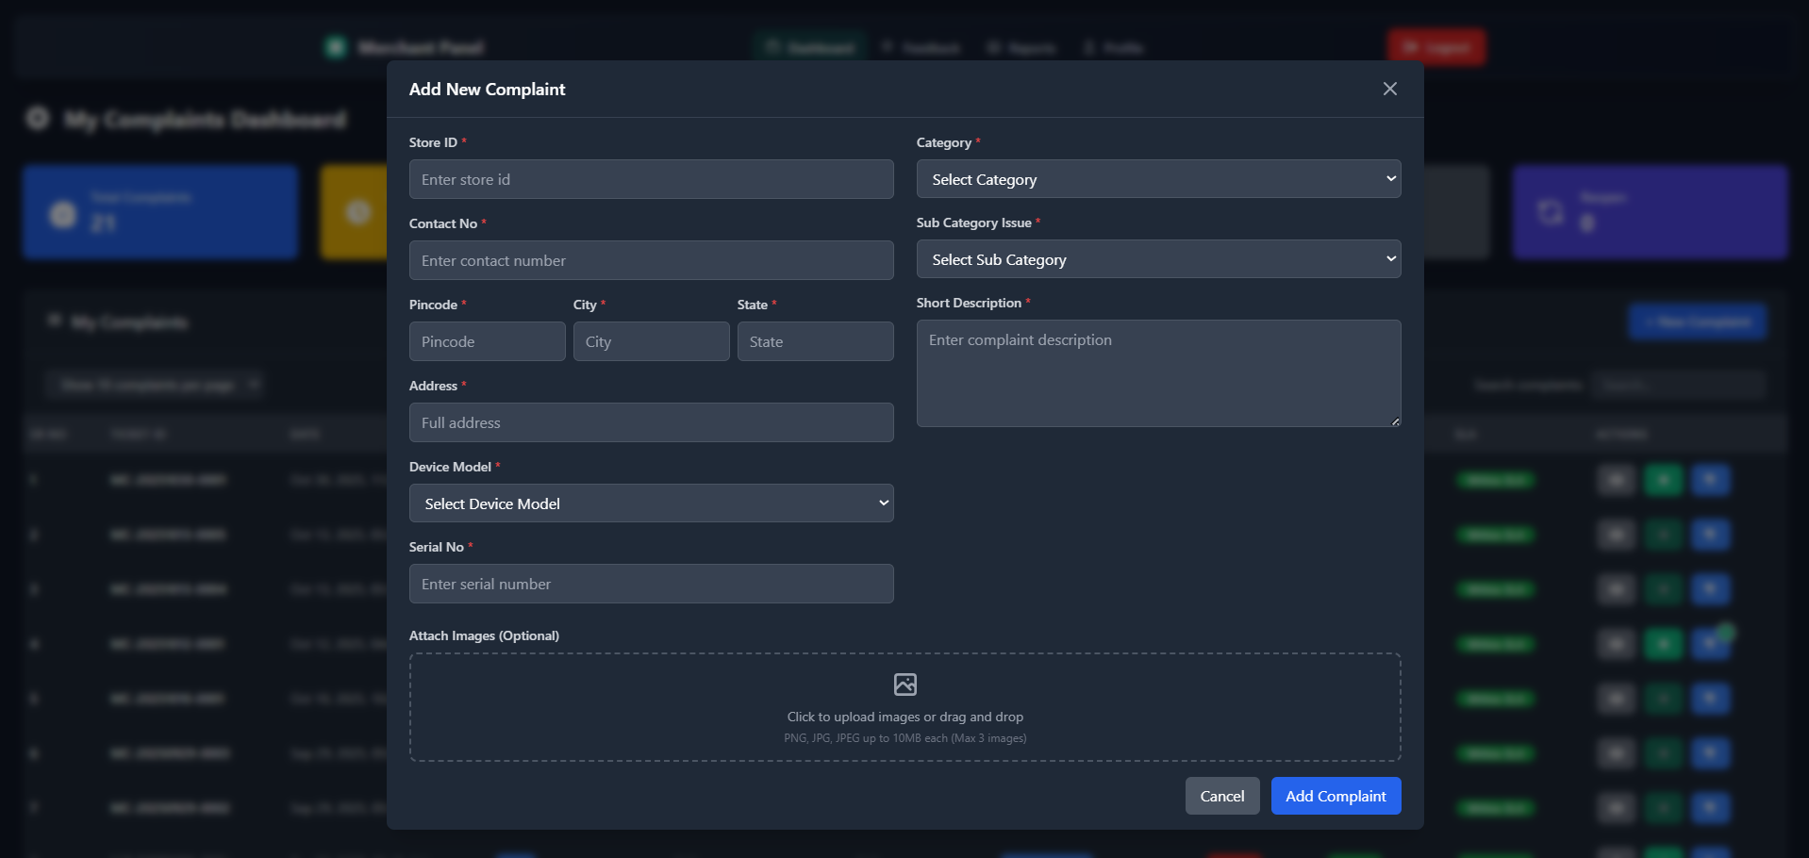Screen dimensions: 1809x858
Task: Click the Enter store id field
Action: coord(651,178)
